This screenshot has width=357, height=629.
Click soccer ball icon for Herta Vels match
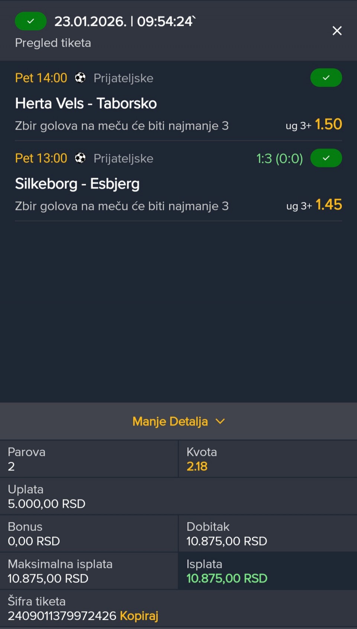[x=80, y=78]
